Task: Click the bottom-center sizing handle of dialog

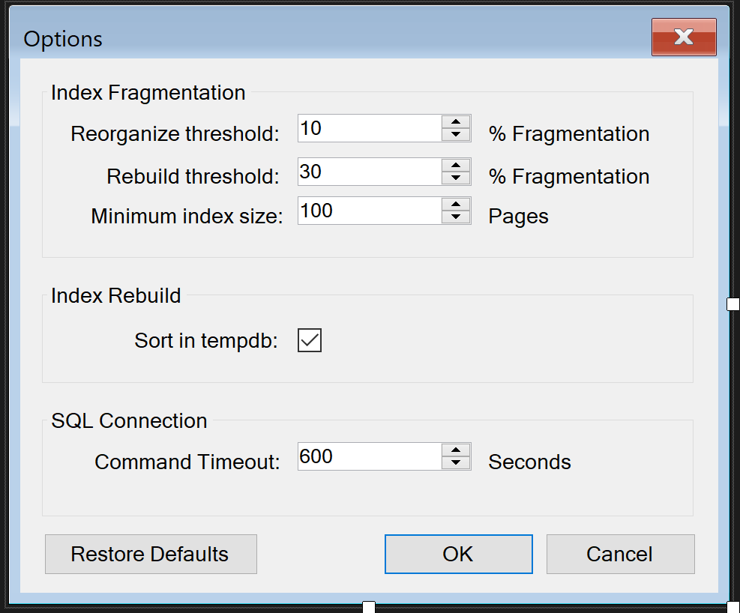Action: (x=369, y=607)
